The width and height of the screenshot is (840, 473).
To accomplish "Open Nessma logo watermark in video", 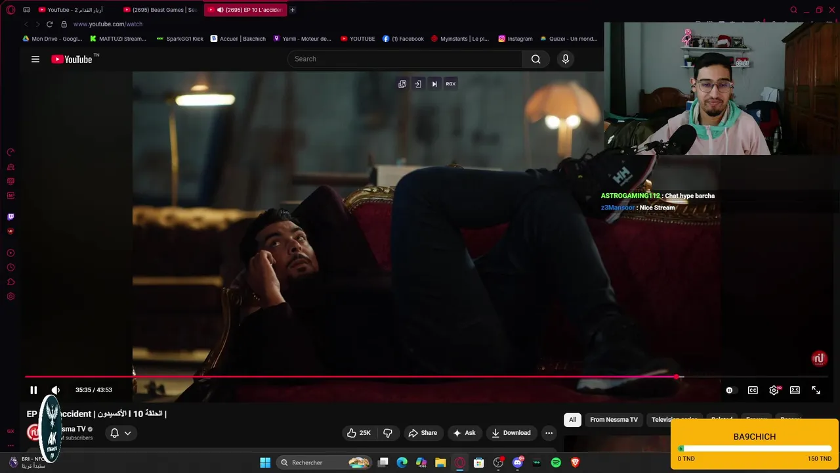I will pos(818,359).
